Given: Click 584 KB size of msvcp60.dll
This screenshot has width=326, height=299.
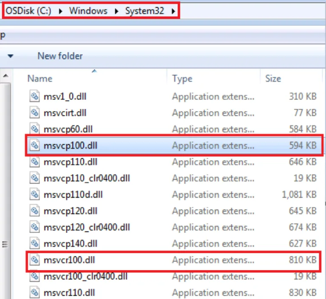Looking at the screenshot, I should tap(303, 129).
